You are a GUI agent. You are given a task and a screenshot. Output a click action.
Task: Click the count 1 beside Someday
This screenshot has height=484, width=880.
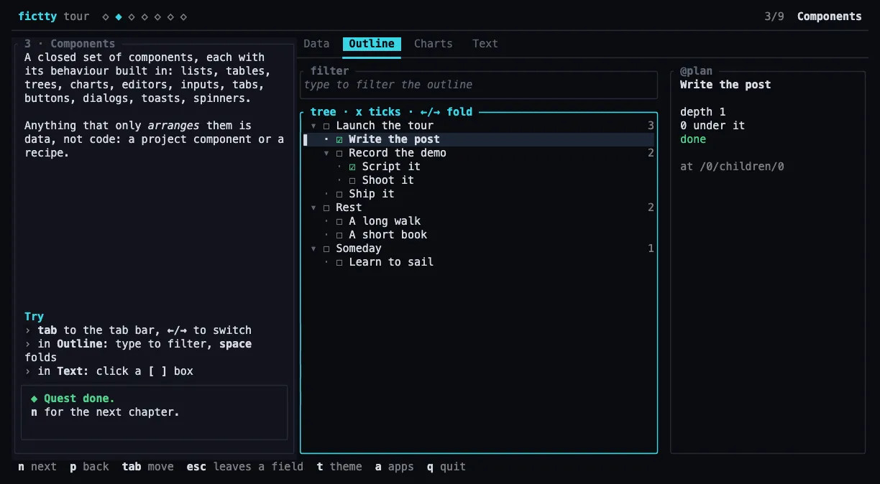[651, 248]
